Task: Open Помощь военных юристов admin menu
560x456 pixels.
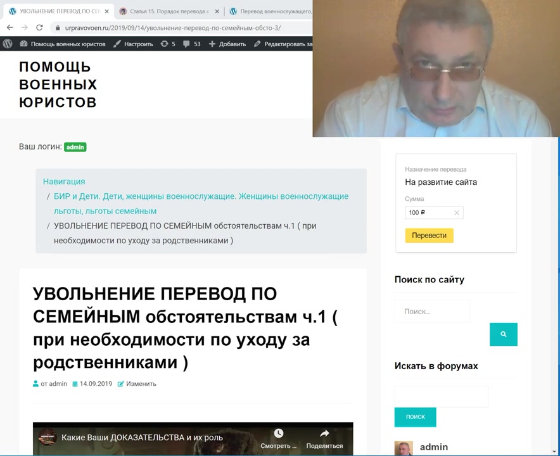Action: click(62, 44)
